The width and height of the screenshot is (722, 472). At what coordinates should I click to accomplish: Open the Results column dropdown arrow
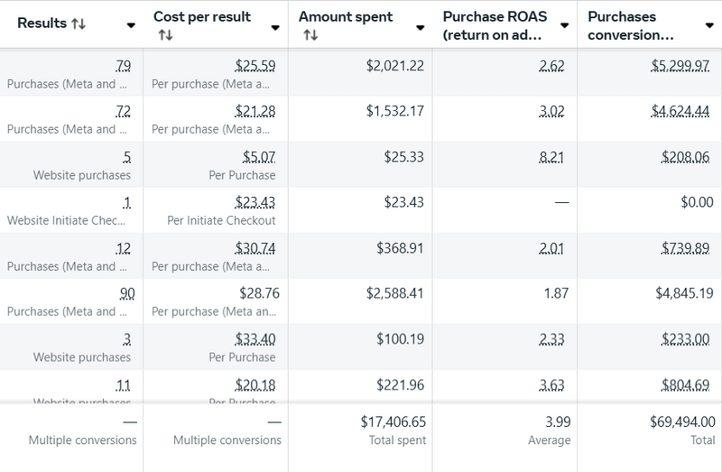click(131, 26)
